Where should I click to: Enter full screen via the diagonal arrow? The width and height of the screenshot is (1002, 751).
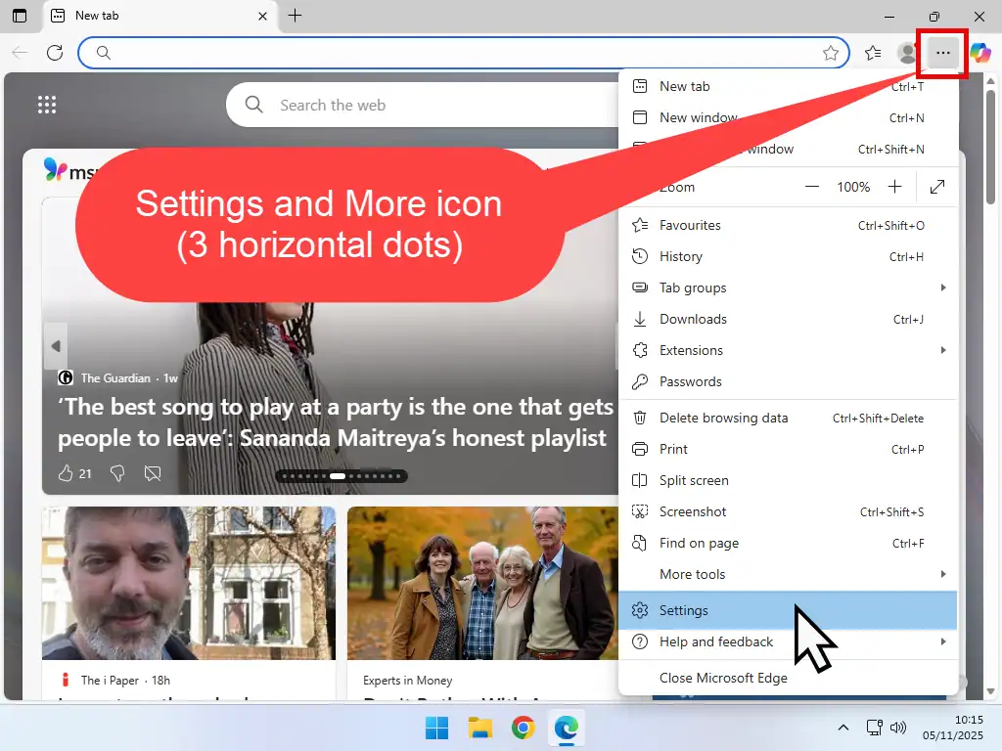point(936,187)
